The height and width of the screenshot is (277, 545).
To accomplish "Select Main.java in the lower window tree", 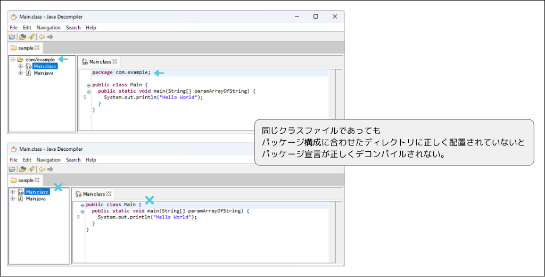I will tap(35, 199).
